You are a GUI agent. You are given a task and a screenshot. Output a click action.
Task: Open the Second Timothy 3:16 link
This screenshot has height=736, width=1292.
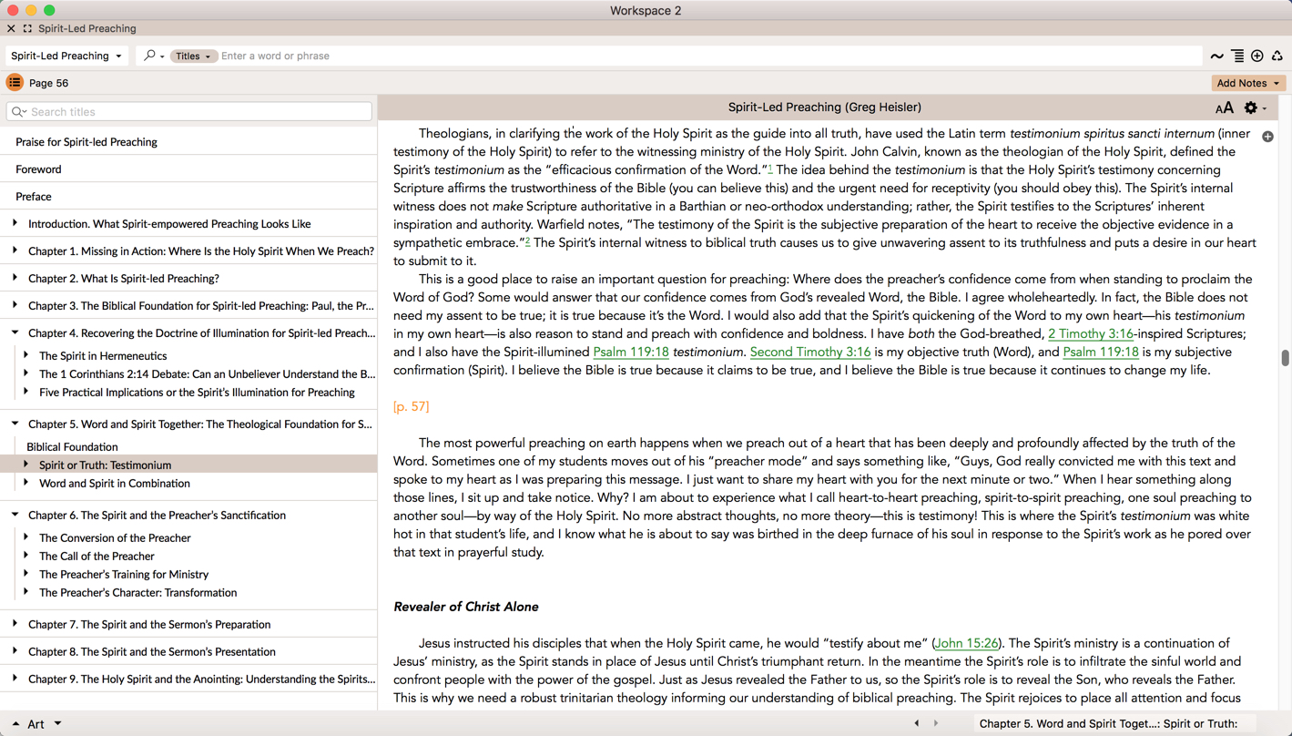pyautogui.click(x=810, y=353)
